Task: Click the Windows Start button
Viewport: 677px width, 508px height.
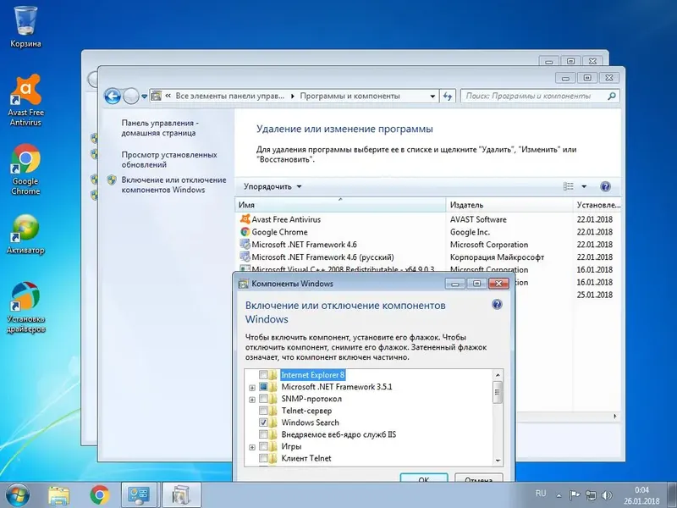Action: (x=18, y=495)
